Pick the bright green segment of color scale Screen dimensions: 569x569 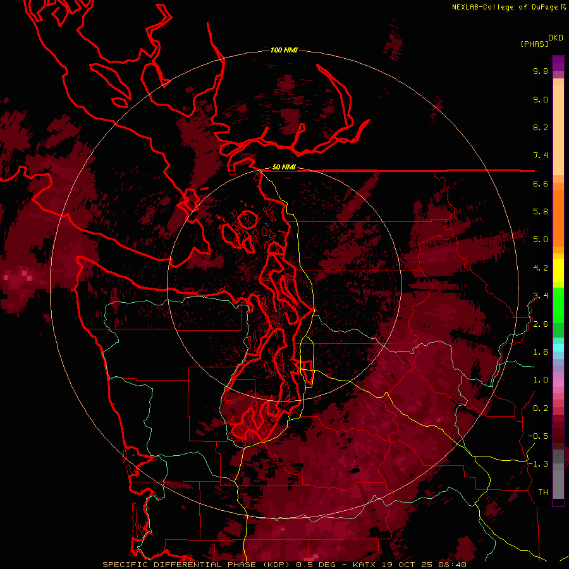(x=558, y=305)
